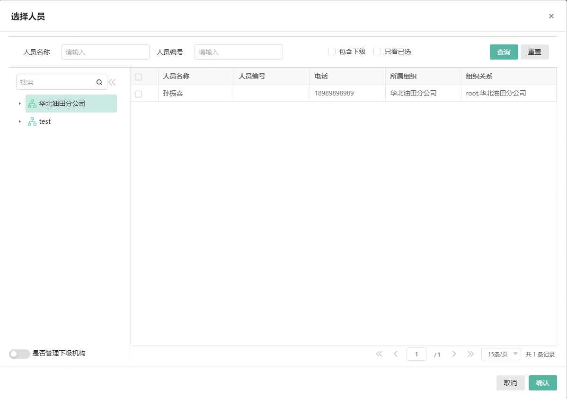Viewport: 567px width, 398px height.
Task: Select the row checkbox for 孙振喜
Action: pyautogui.click(x=139, y=94)
